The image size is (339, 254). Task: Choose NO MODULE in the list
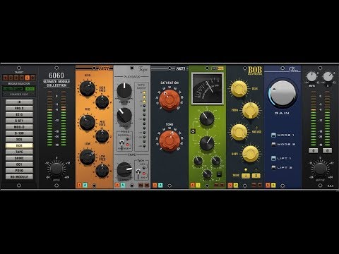pyautogui.click(x=19, y=176)
